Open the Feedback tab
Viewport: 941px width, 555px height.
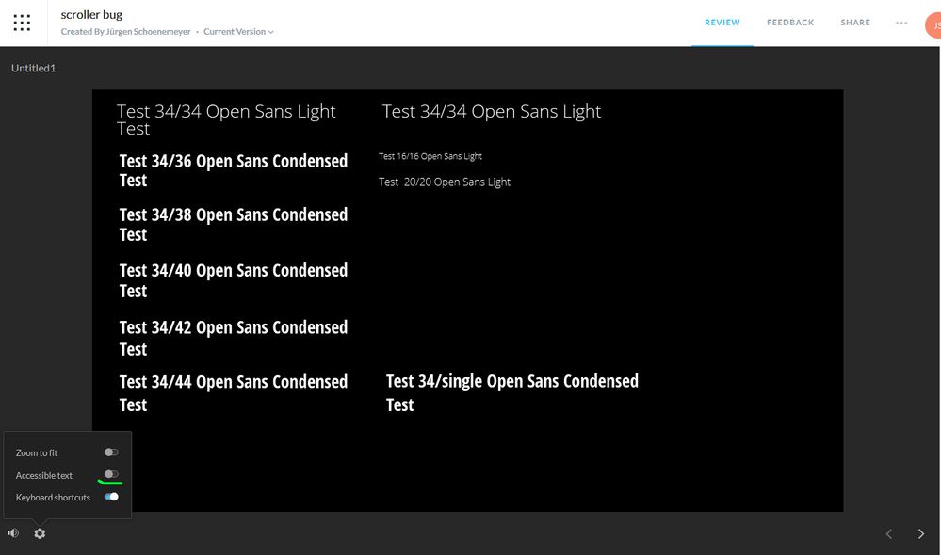click(790, 23)
